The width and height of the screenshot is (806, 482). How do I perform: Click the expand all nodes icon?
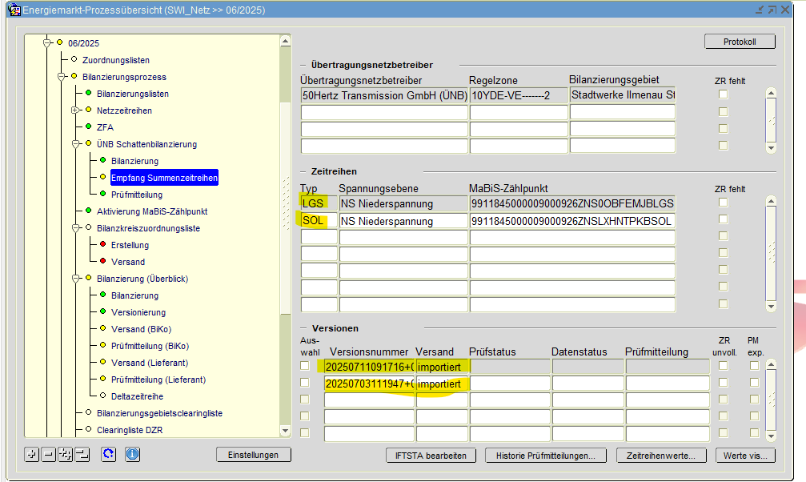(66, 455)
